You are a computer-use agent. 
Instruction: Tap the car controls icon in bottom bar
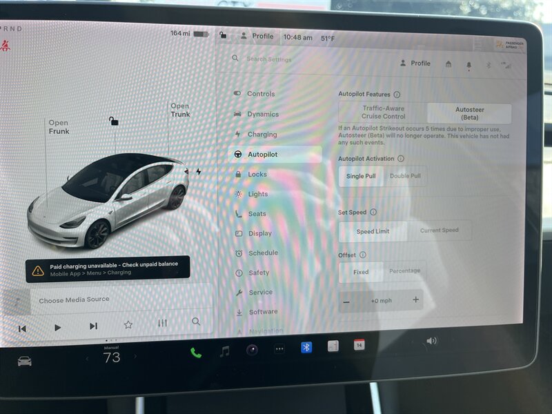tap(25, 361)
